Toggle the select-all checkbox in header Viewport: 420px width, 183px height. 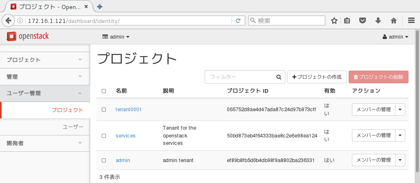tap(104, 91)
